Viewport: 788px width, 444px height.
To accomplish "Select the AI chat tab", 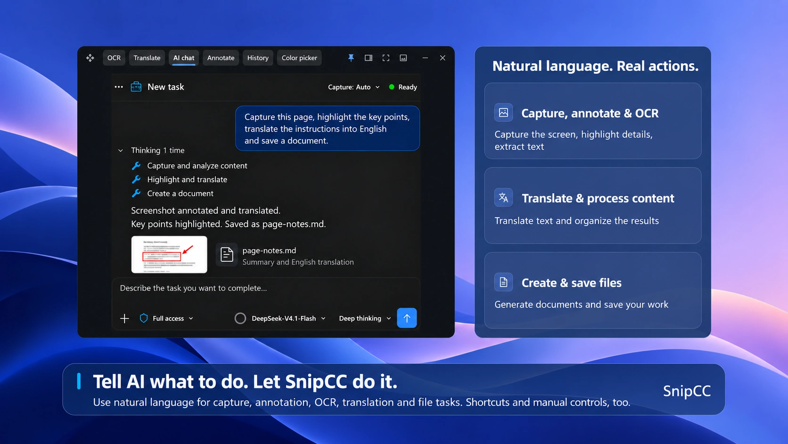I will [184, 58].
